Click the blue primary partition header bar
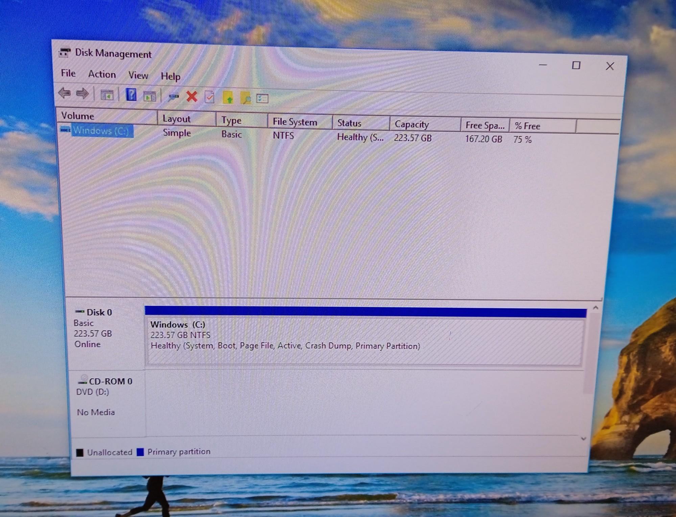The width and height of the screenshot is (676, 517). pos(365,312)
